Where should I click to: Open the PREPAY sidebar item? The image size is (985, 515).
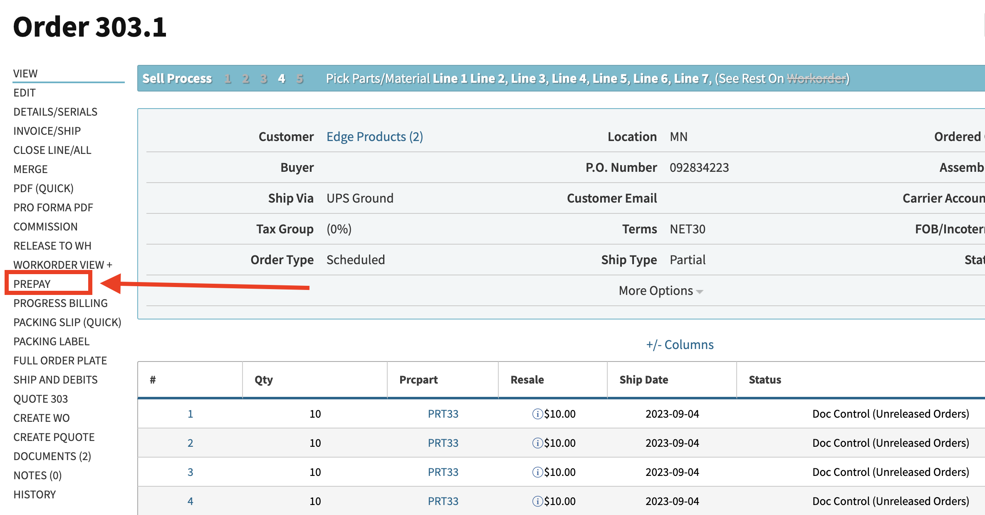32,284
